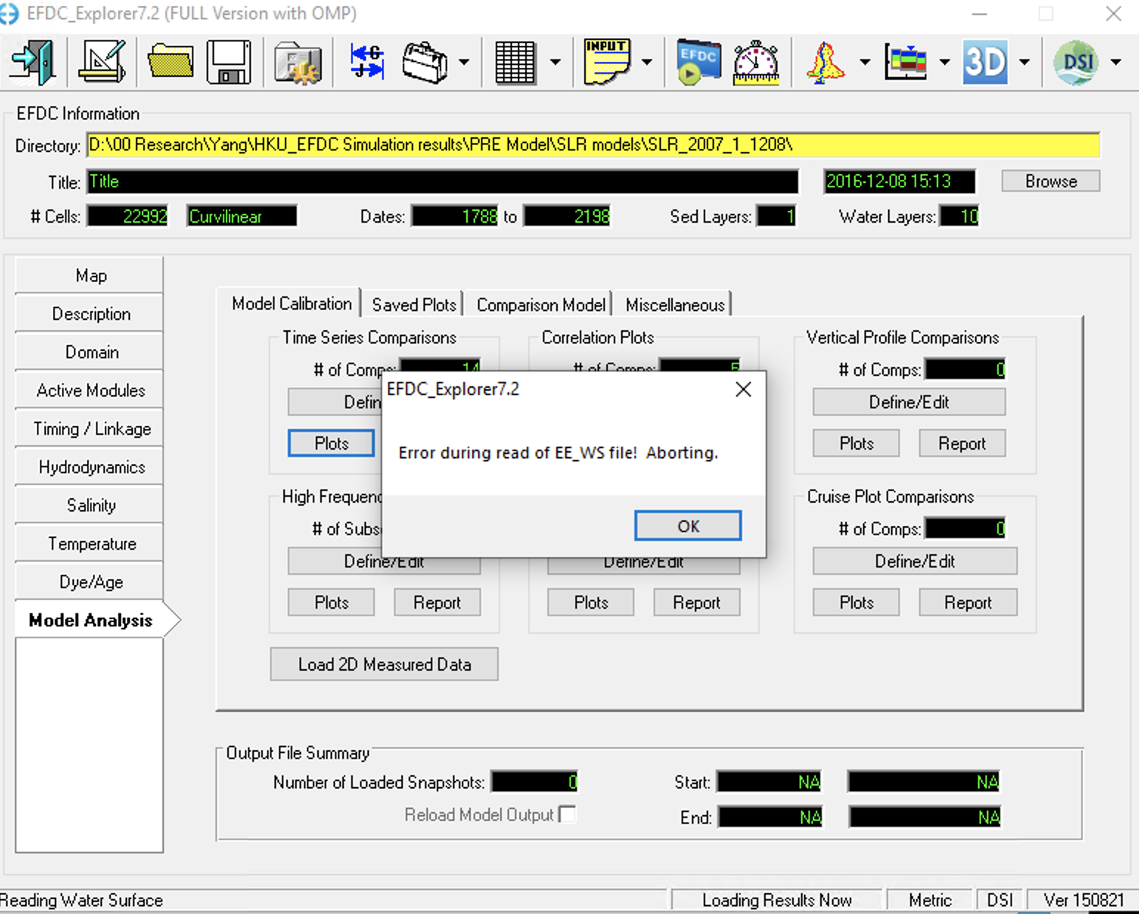Image resolution: width=1139 pixels, height=914 pixels.
Task: Click 'Loading Results Now' status text
Action: 777,900
